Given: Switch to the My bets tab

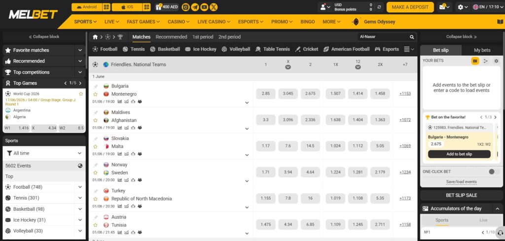Looking at the screenshot, I should click(482, 50).
